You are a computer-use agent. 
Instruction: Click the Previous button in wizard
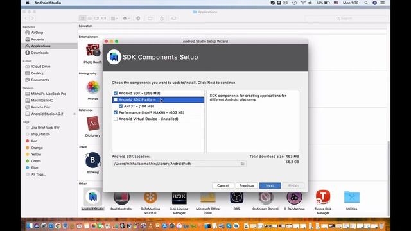click(247, 185)
